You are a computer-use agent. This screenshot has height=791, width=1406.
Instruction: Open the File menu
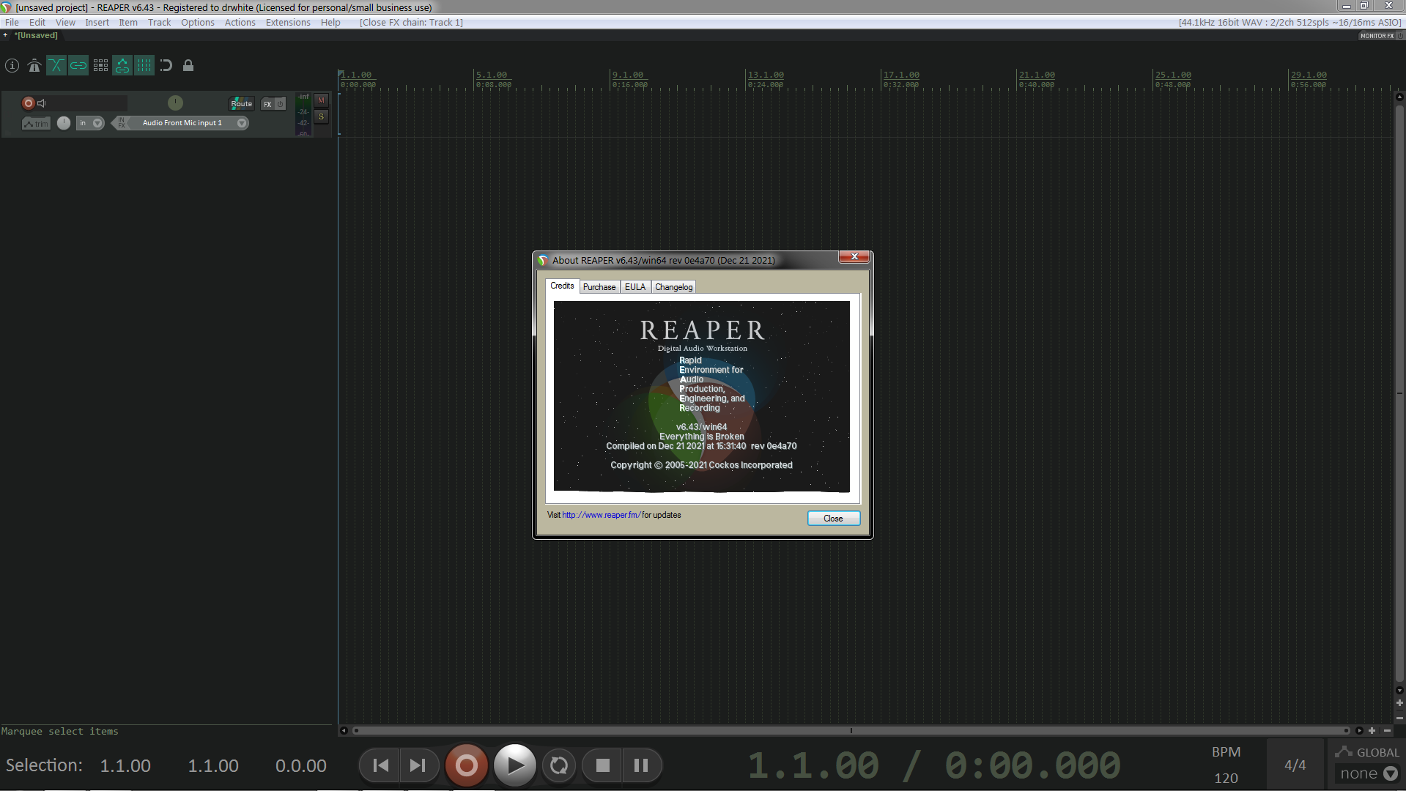coord(12,23)
